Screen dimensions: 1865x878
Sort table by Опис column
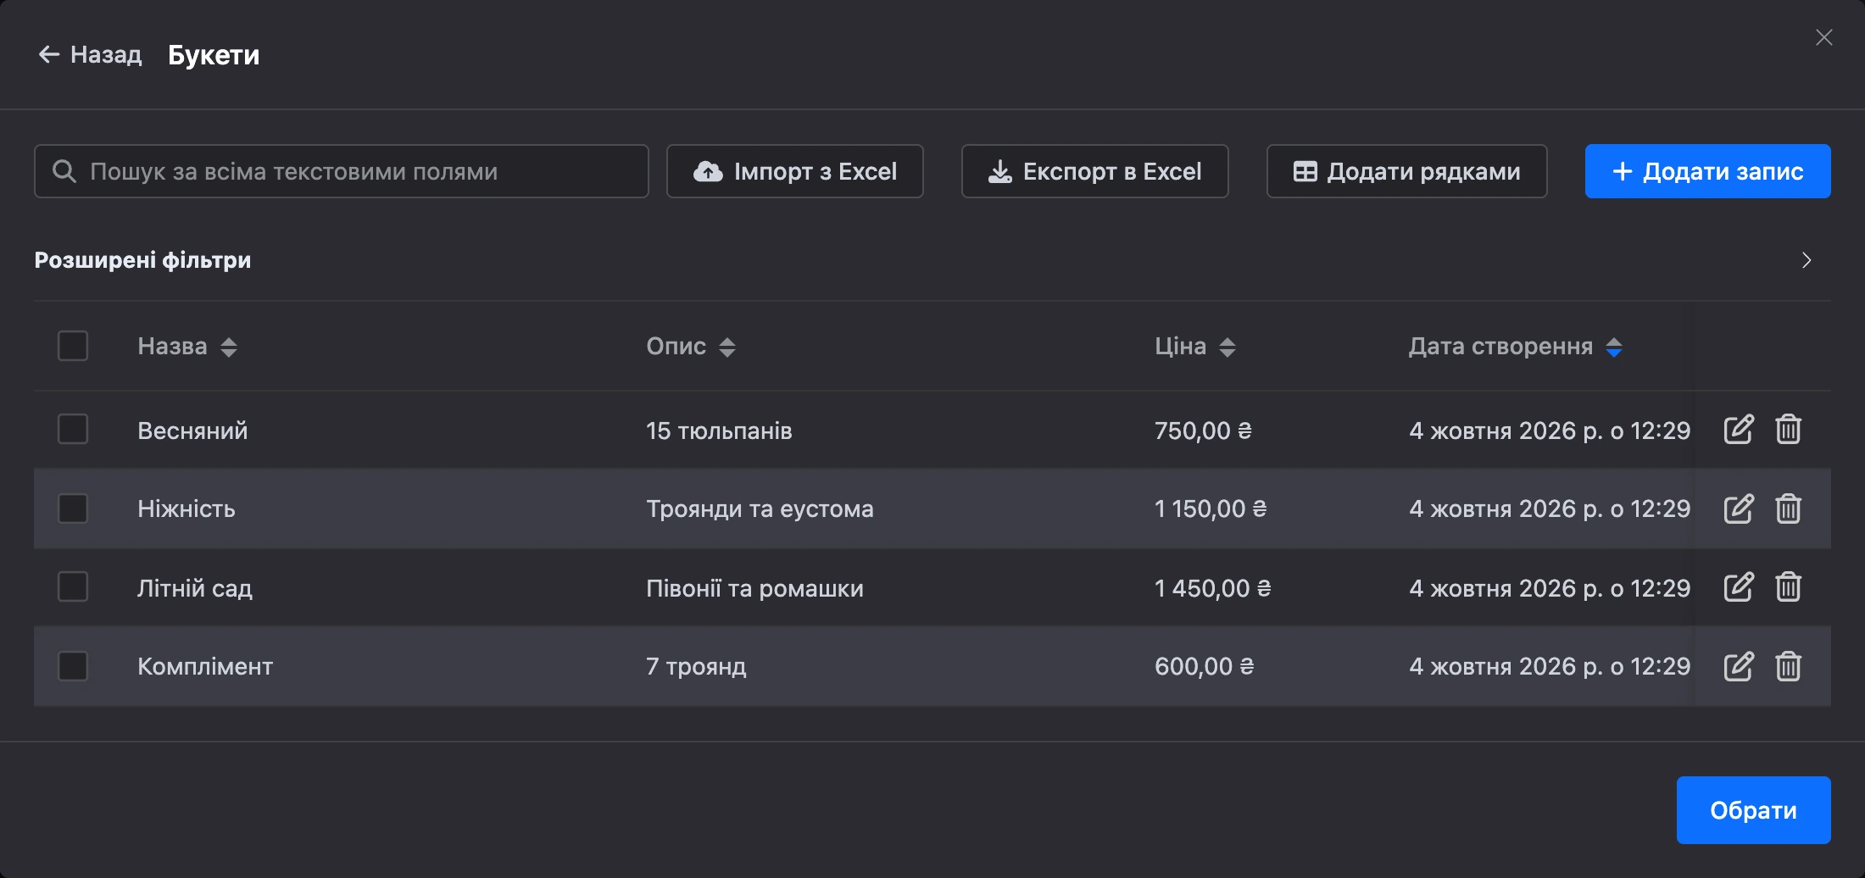727,347
